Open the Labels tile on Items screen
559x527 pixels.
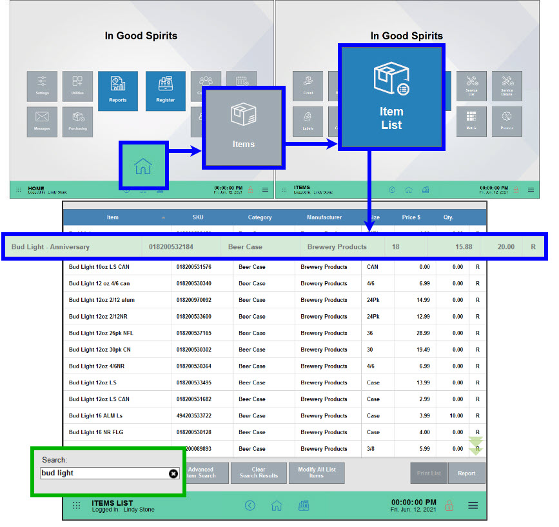[x=308, y=121]
